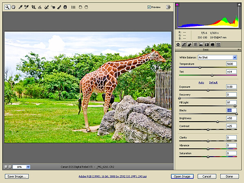
Task: Click the Temperature slider handle
Action: [x=200, y=68]
